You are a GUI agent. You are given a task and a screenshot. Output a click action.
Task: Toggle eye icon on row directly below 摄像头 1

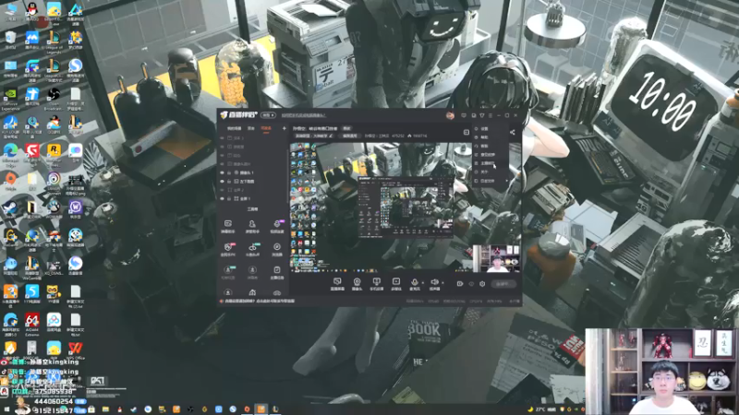coord(223,181)
